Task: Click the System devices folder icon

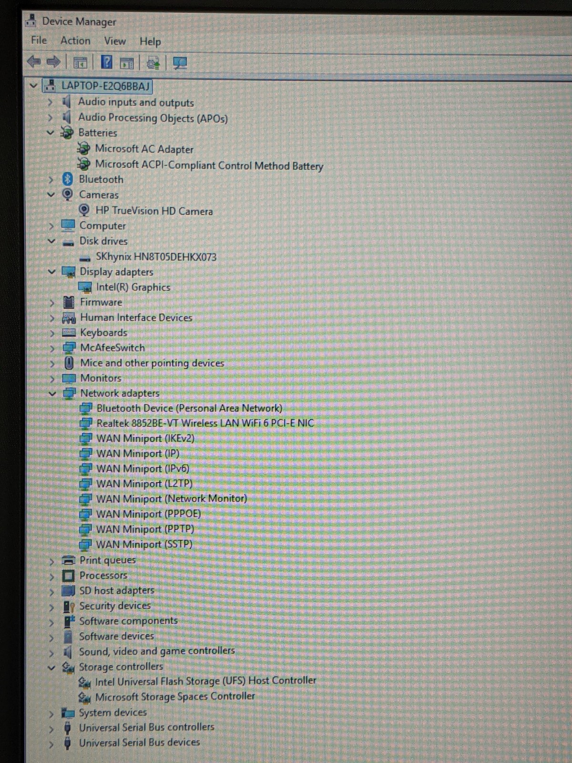Action: (68, 713)
